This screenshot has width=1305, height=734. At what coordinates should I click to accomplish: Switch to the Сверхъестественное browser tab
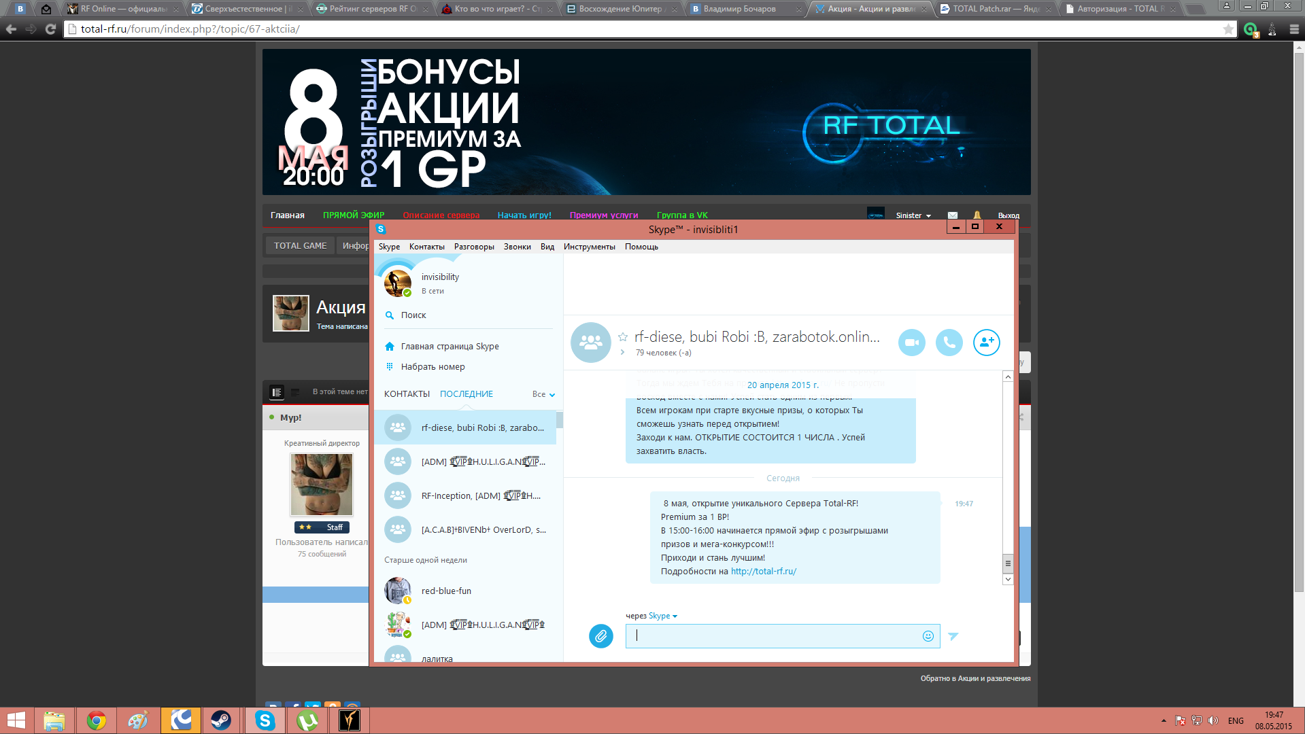click(248, 9)
